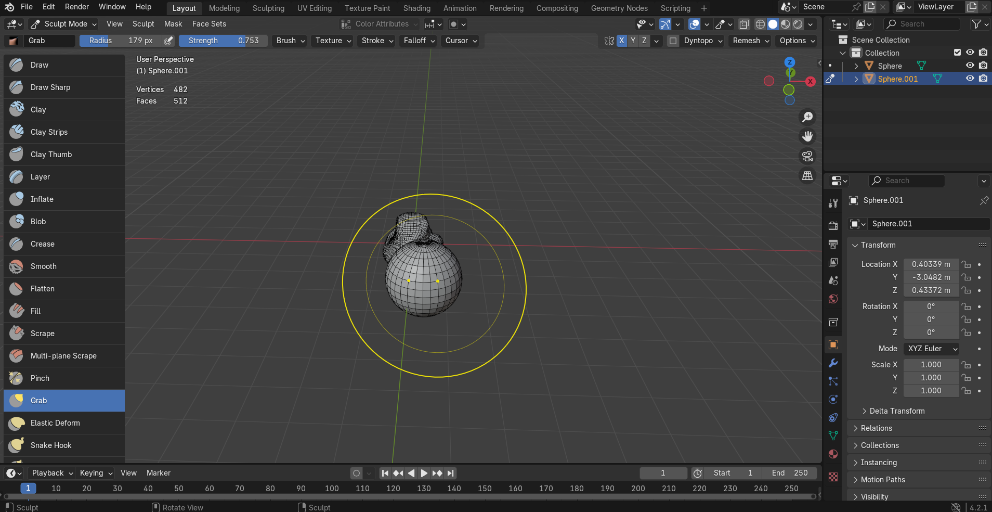992x512 pixels.
Task: Open the Options popover button
Action: coord(797,41)
